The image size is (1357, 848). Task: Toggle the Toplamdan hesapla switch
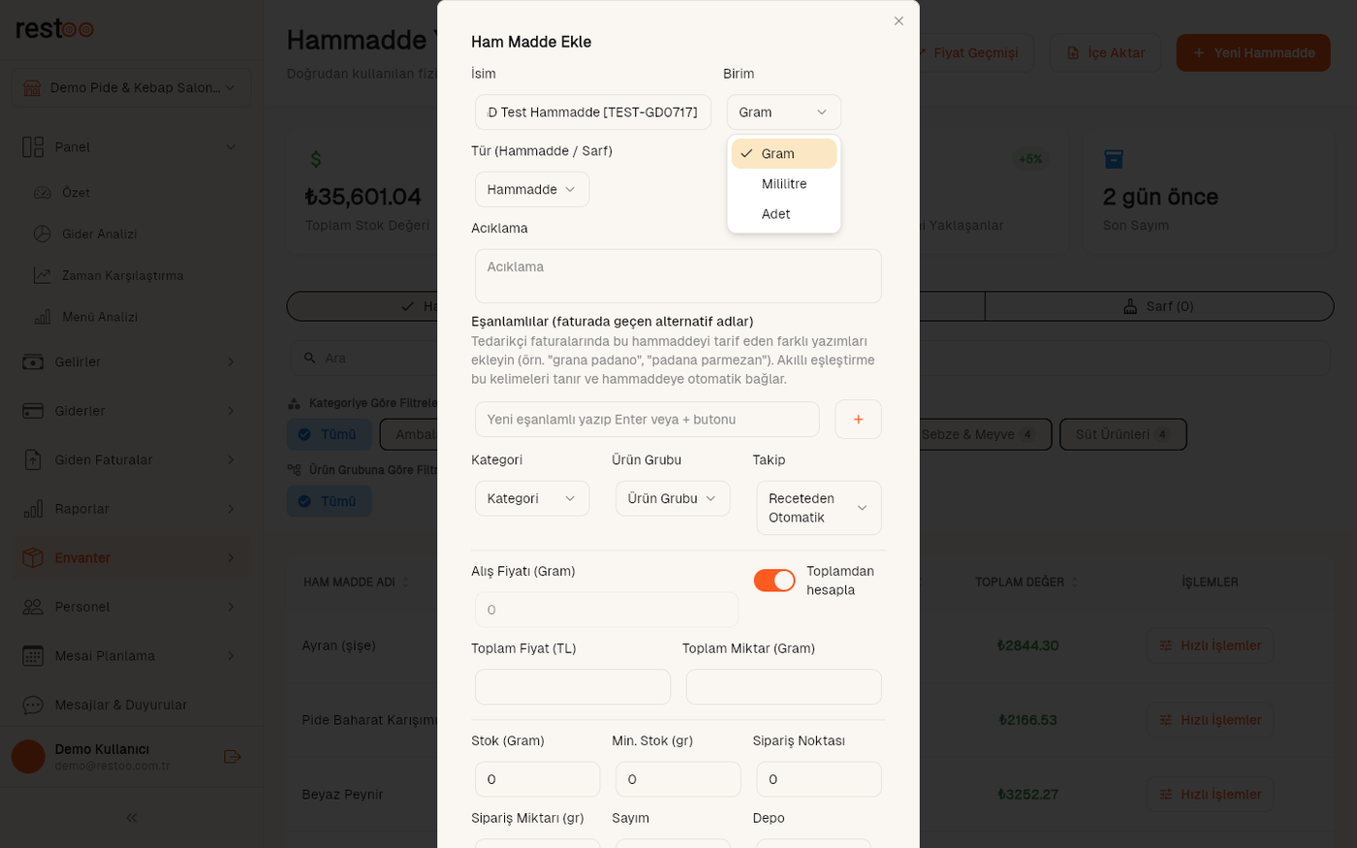click(x=774, y=581)
